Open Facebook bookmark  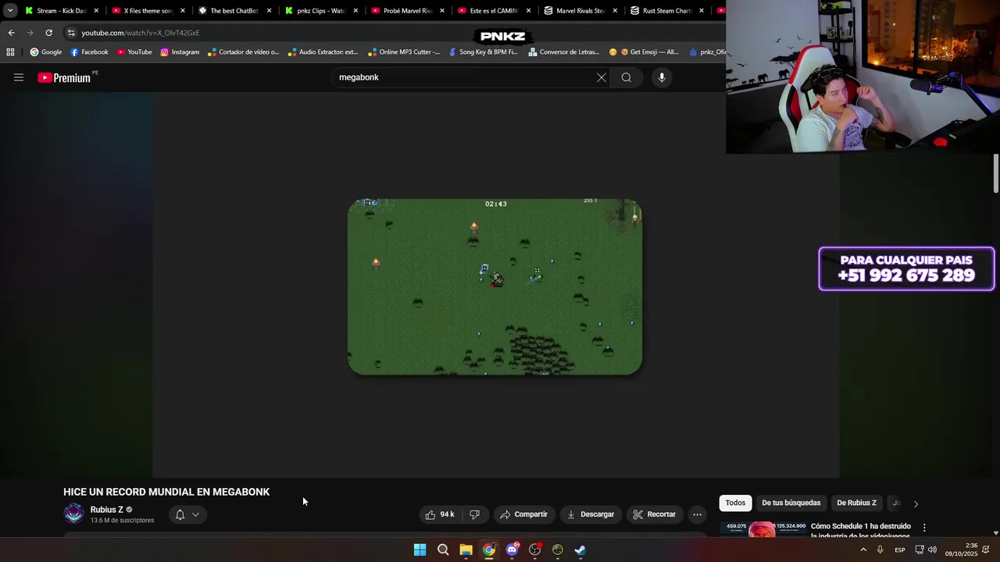pyautogui.click(x=89, y=52)
